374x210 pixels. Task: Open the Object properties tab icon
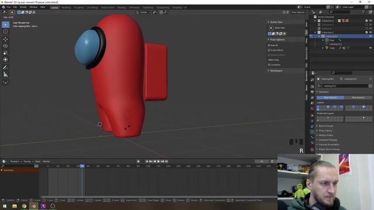pyautogui.click(x=312, y=116)
